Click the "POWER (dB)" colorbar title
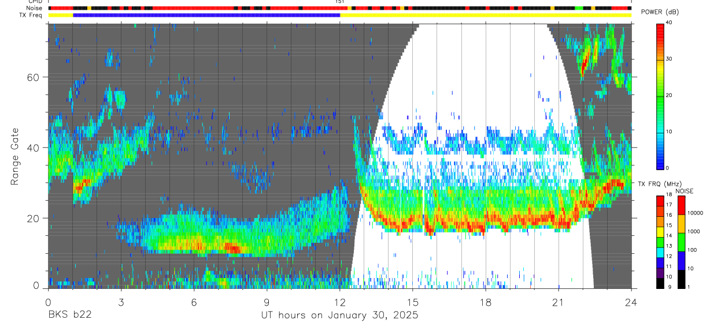This screenshot has width=710, height=327. tap(659, 12)
